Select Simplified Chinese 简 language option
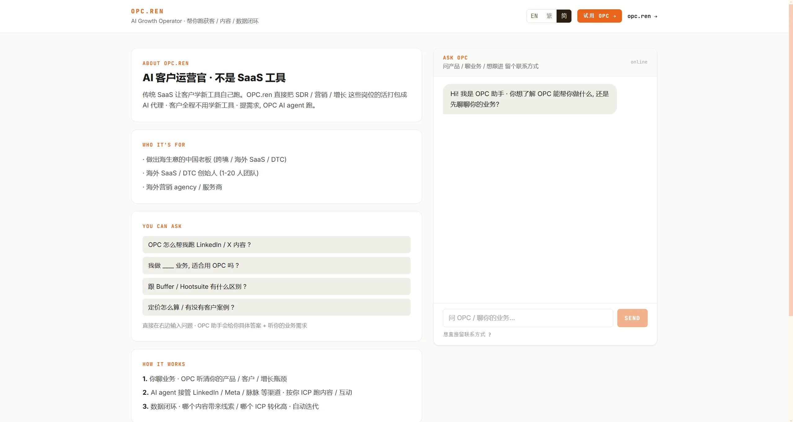 point(564,16)
